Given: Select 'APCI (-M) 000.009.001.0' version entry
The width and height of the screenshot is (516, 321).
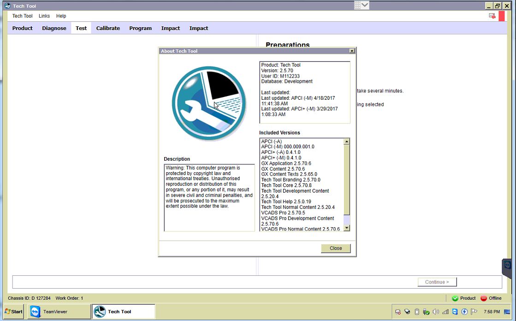Looking at the screenshot, I should click(288, 147).
